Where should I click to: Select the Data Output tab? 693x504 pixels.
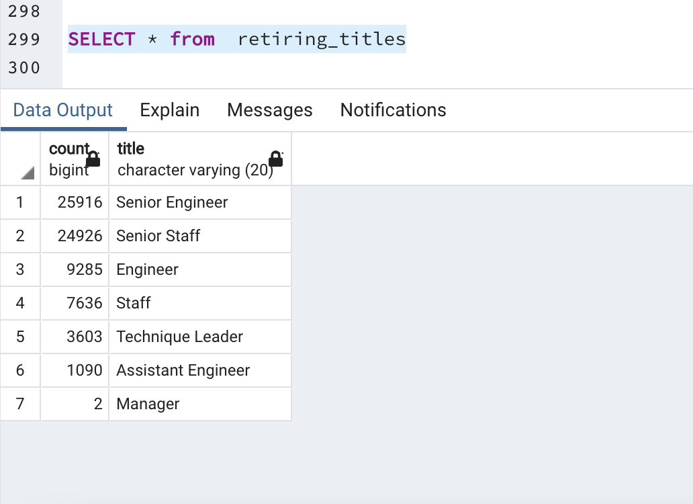[62, 110]
